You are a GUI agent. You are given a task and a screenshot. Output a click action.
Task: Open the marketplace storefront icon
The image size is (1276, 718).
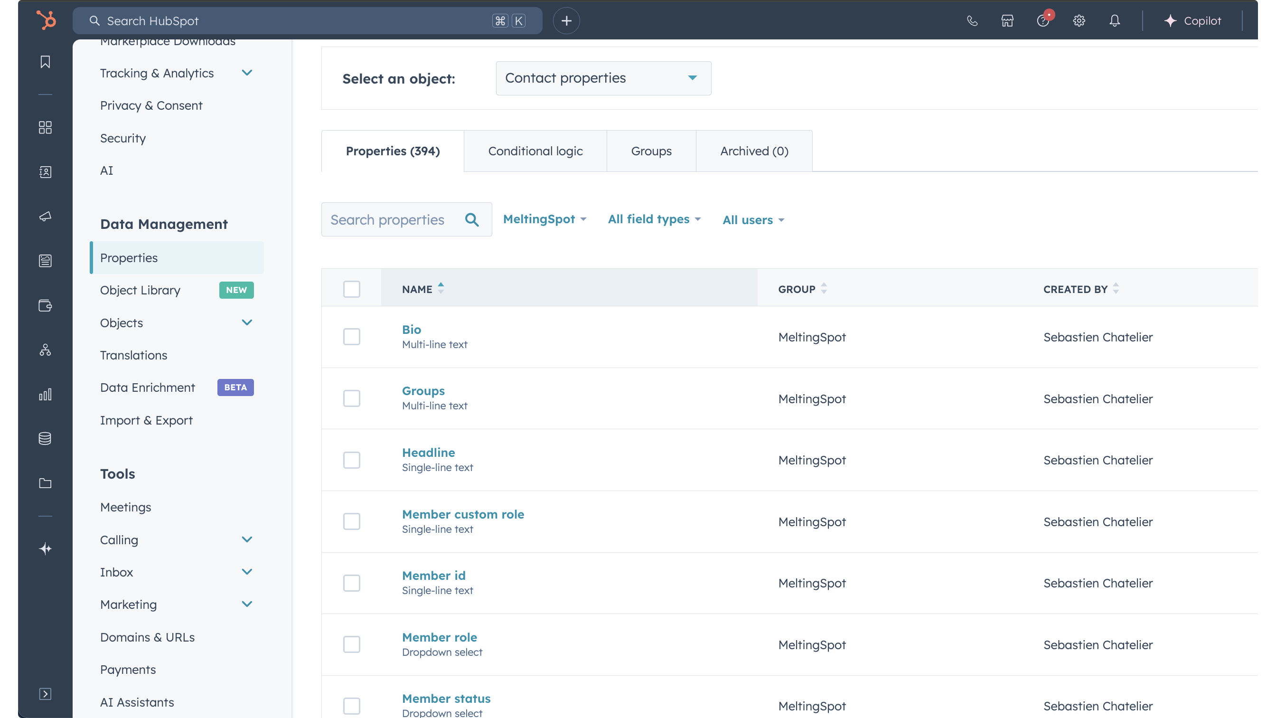click(x=1007, y=21)
